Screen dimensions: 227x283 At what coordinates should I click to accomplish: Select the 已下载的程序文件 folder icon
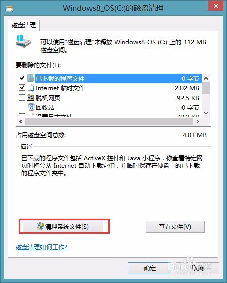click(x=31, y=78)
